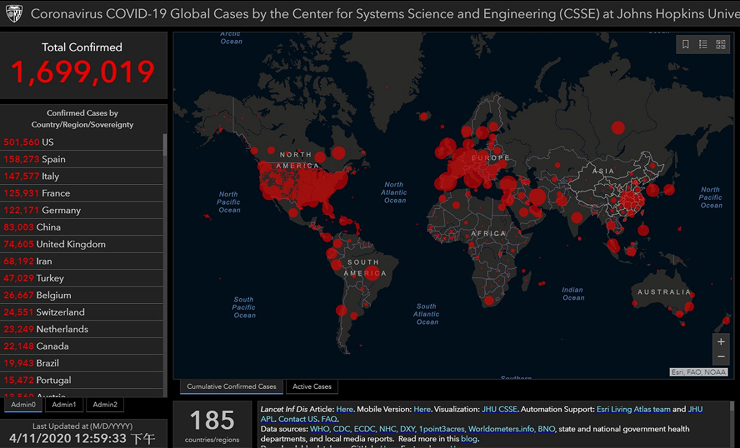Choose Canada row with 22,148 cases

coord(81,346)
